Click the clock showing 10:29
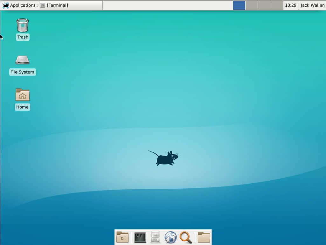This screenshot has height=245, width=326. pos(290,5)
